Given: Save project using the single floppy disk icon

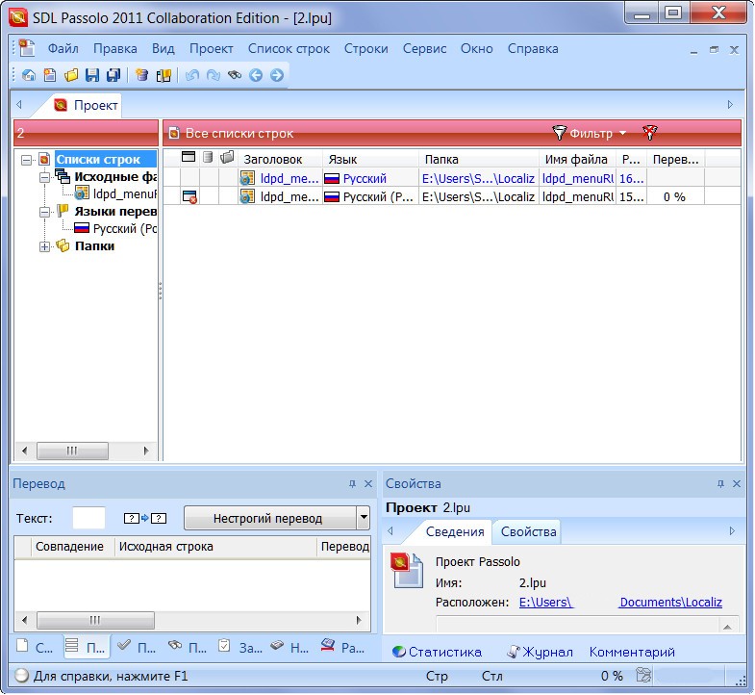Looking at the screenshot, I should (92, 75).
